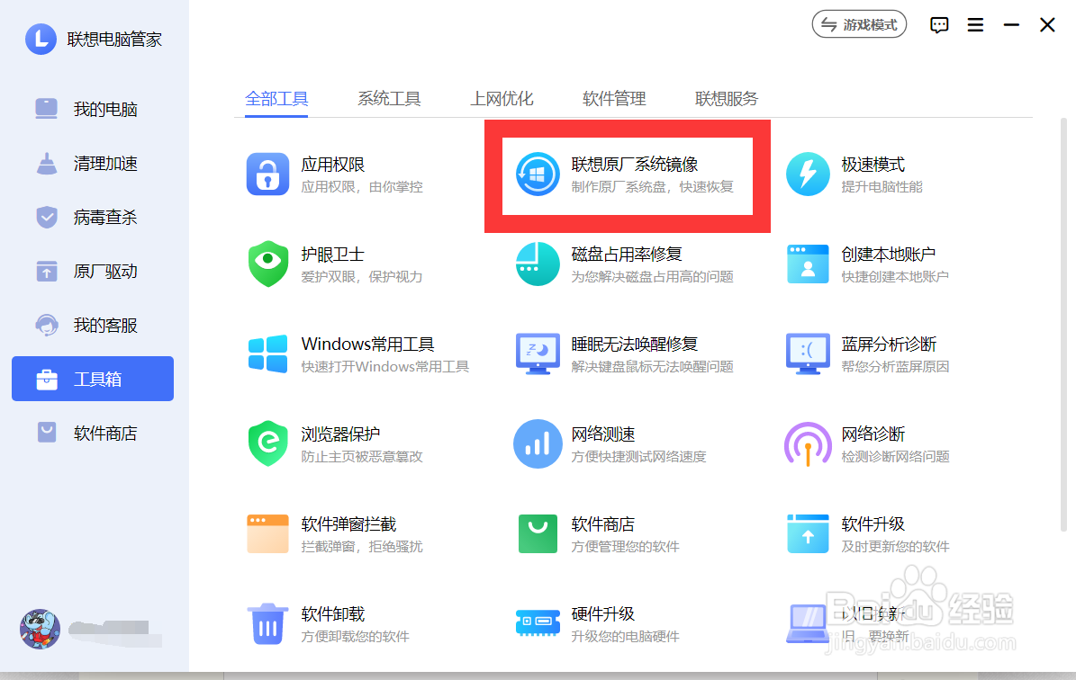
Task: Click 帮您分析蓝屏原因 description
Action: coord(895,367)
